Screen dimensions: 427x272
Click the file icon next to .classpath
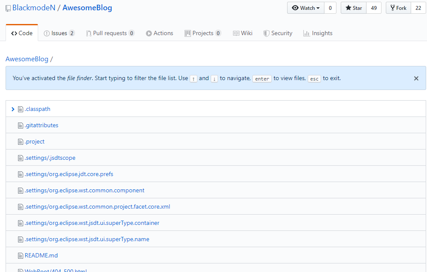pos(21,109)
